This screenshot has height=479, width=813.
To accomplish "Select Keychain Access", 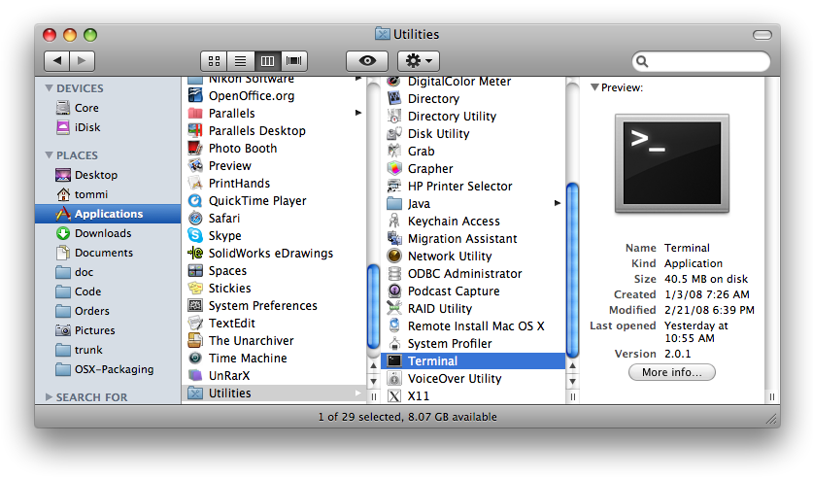I will click(473, 222).
